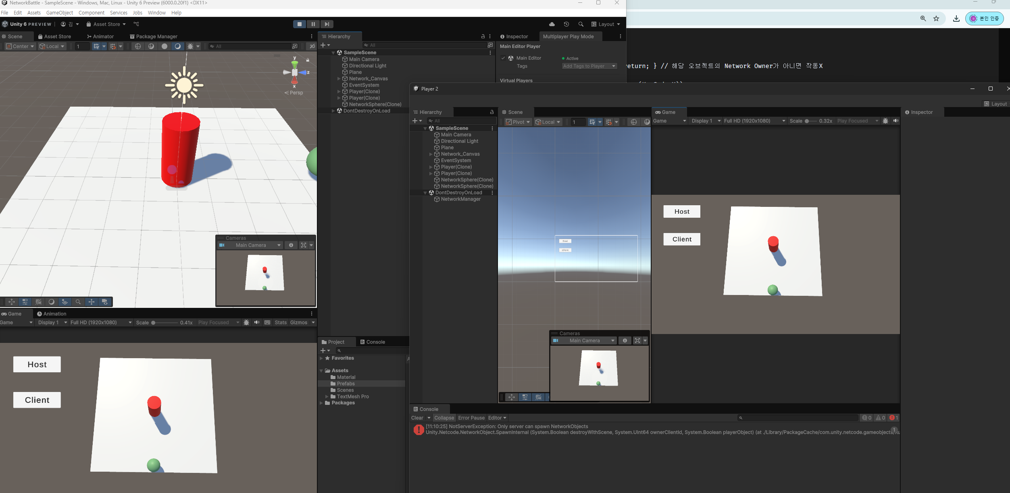Open the Undo History icon
Viewport: 1010px width, 493px height.
click(566, 24)
